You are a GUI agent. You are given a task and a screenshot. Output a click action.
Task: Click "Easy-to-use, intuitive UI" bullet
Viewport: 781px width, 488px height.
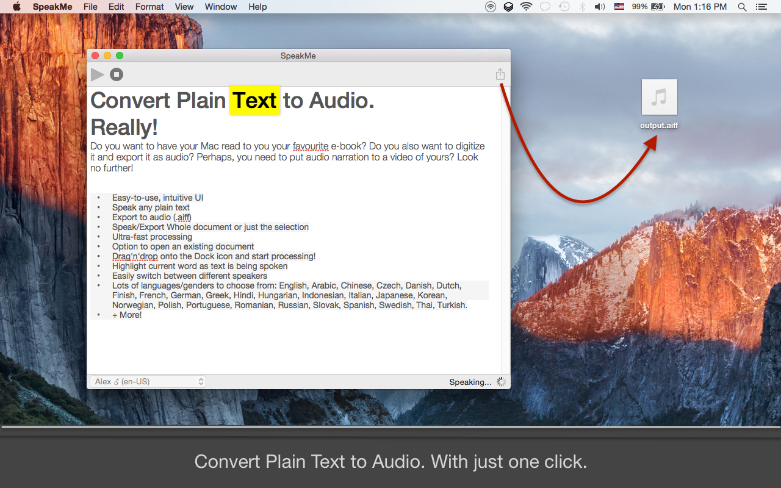tap(157, 198)
